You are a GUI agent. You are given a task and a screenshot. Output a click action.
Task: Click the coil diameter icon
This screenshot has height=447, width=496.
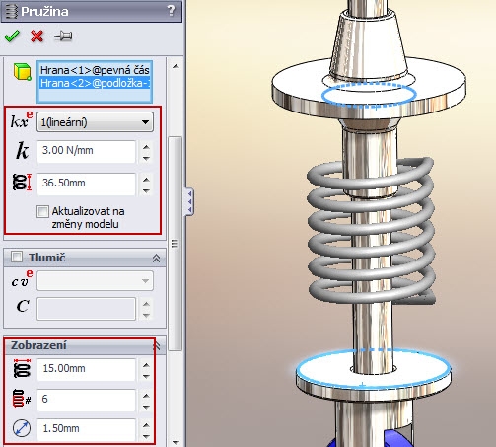pyautogui.click(x=22, y=368)
